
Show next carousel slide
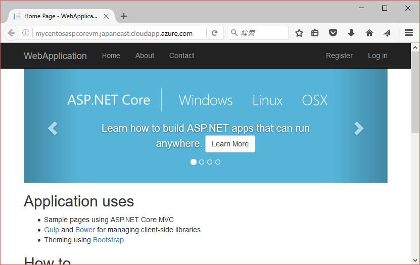359,128
